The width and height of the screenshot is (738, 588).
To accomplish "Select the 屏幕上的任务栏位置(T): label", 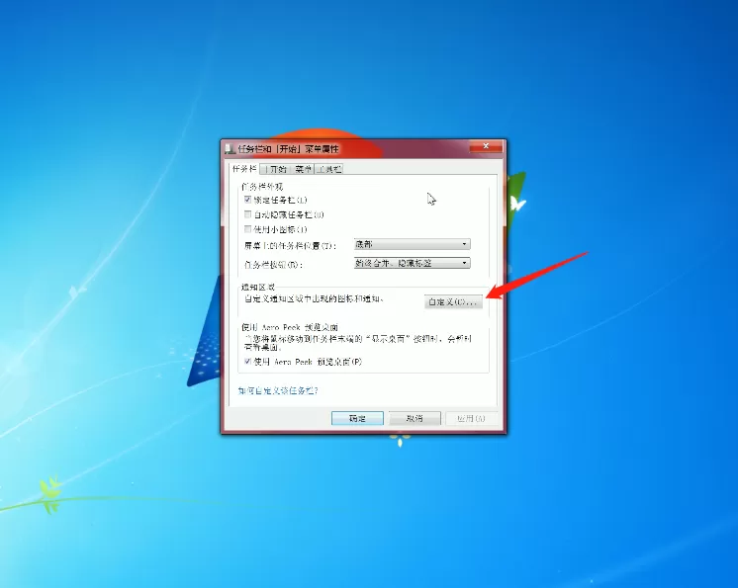I will 291,245.
